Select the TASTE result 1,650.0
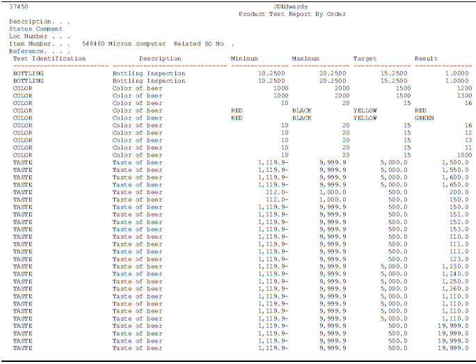The height and width of the screenshot is (364, 476). click(x=455, y=185)
